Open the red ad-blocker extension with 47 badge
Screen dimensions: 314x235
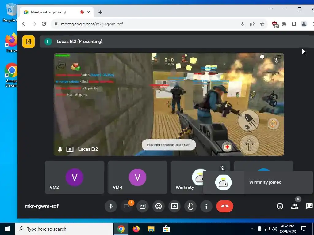tap(275, 24)
